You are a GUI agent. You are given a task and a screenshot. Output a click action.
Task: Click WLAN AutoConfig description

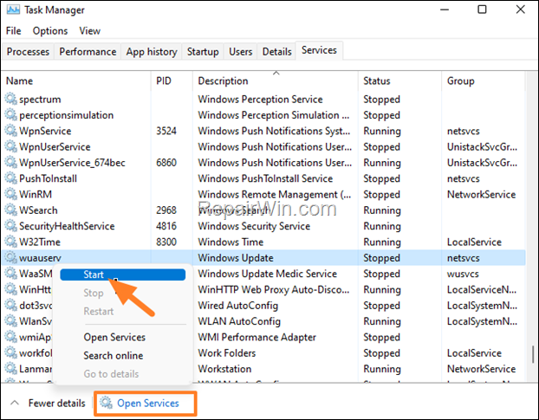(239, 321)
